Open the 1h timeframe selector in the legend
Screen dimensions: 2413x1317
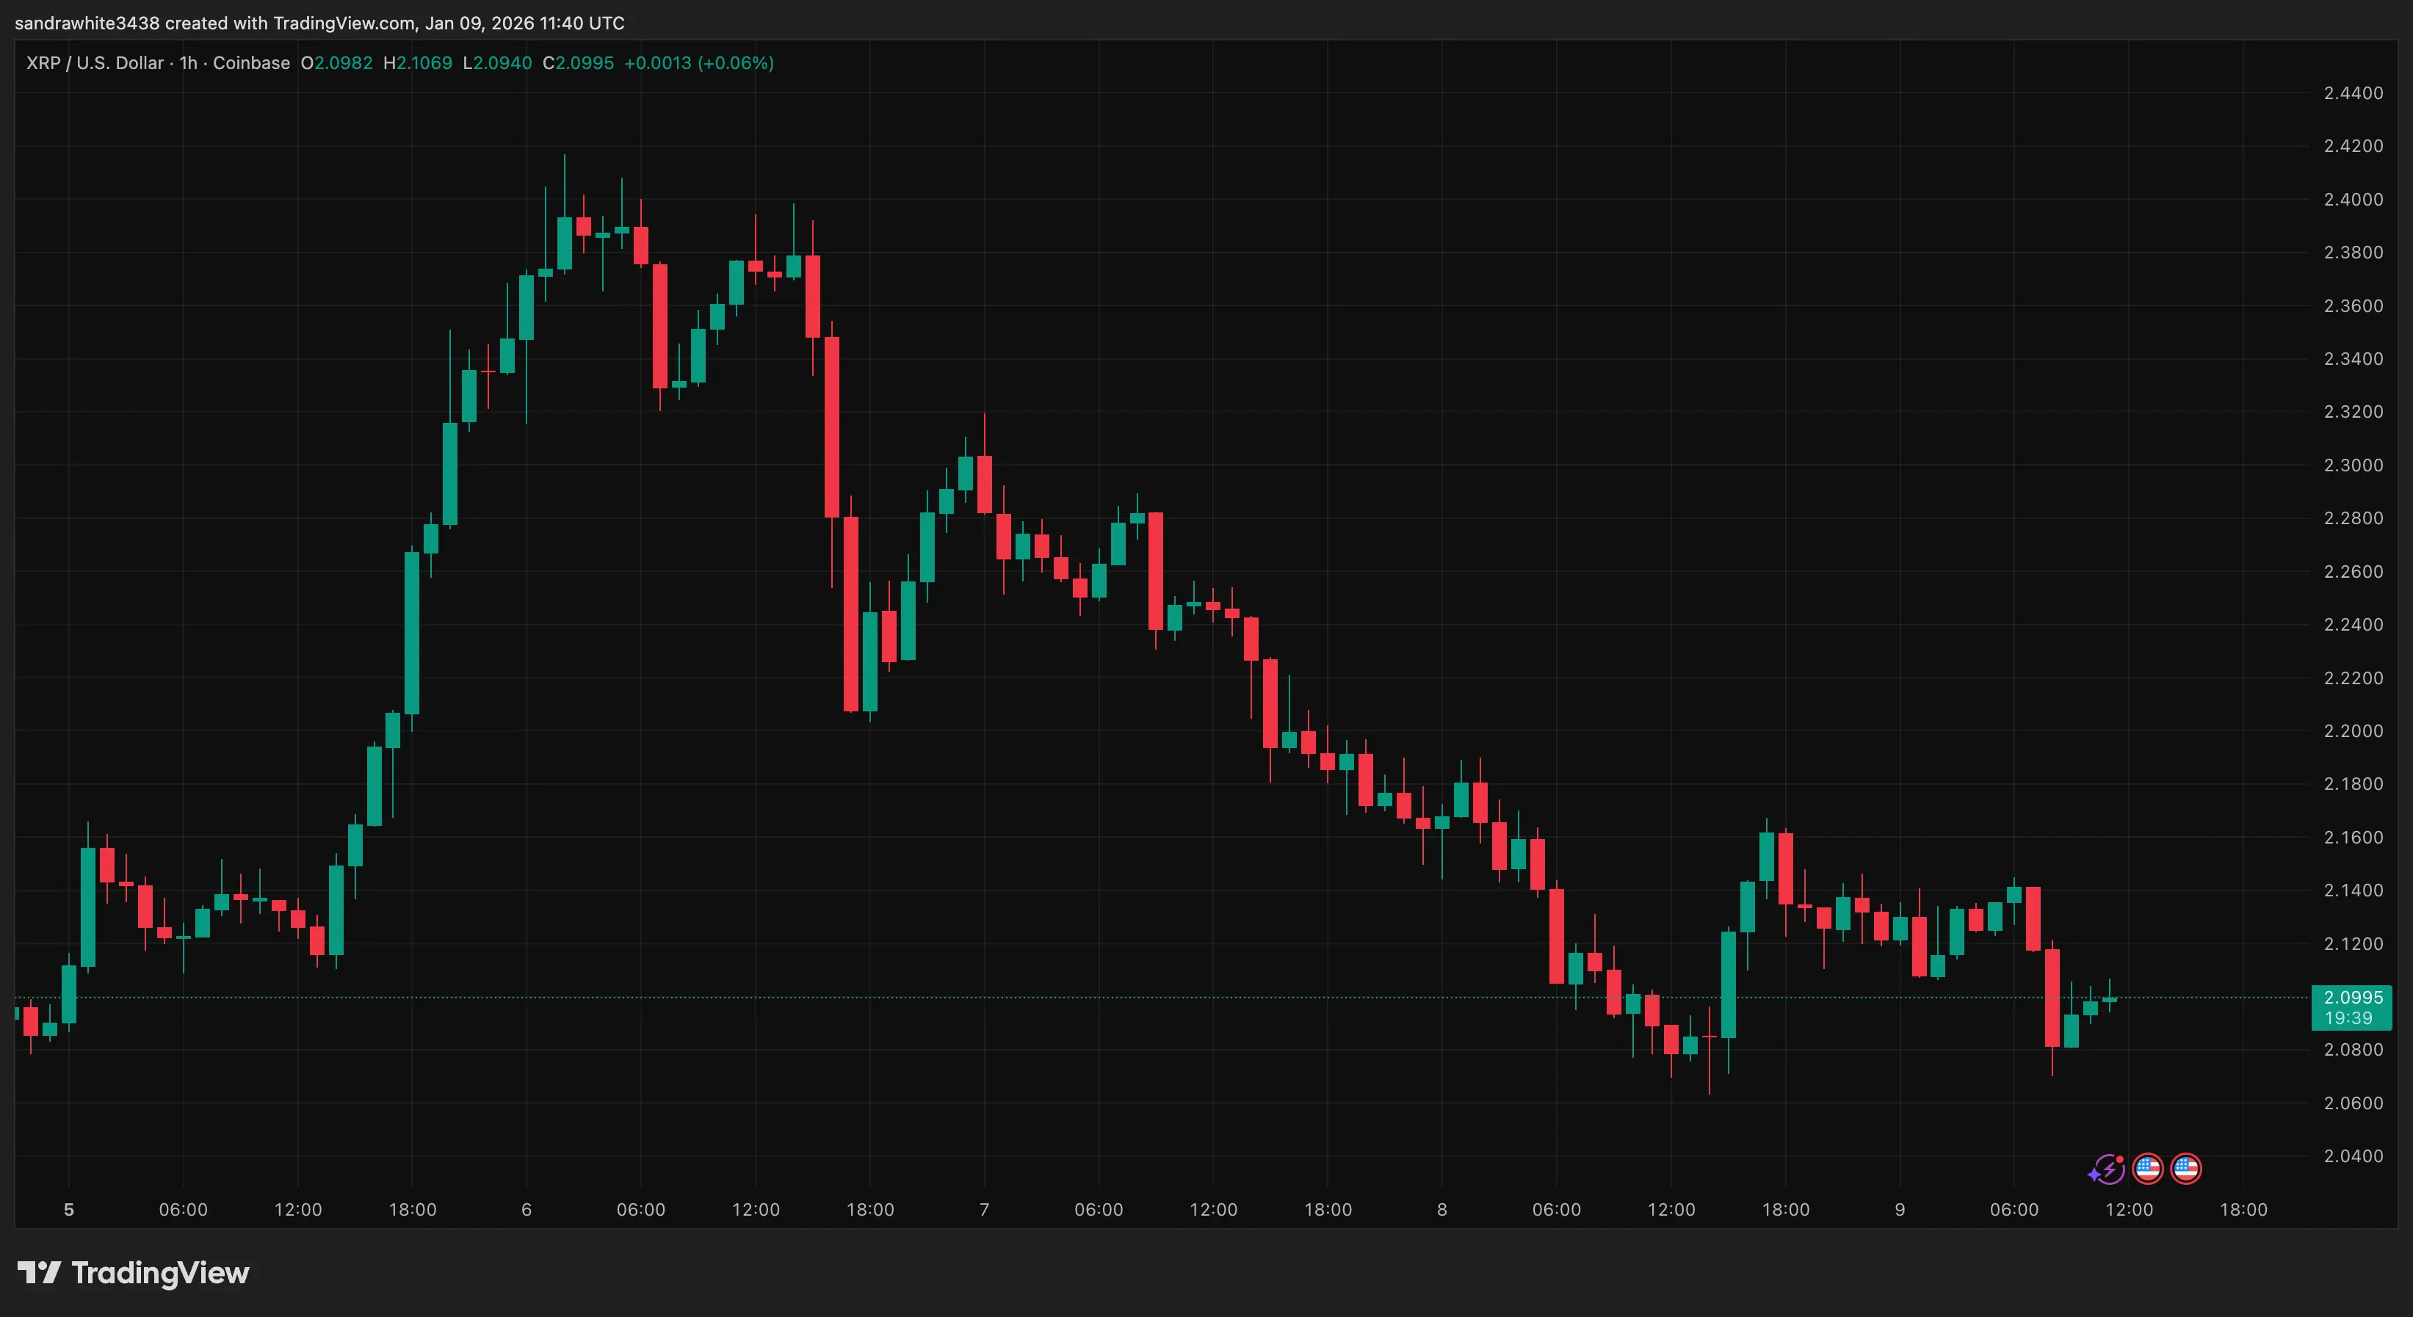187,62
